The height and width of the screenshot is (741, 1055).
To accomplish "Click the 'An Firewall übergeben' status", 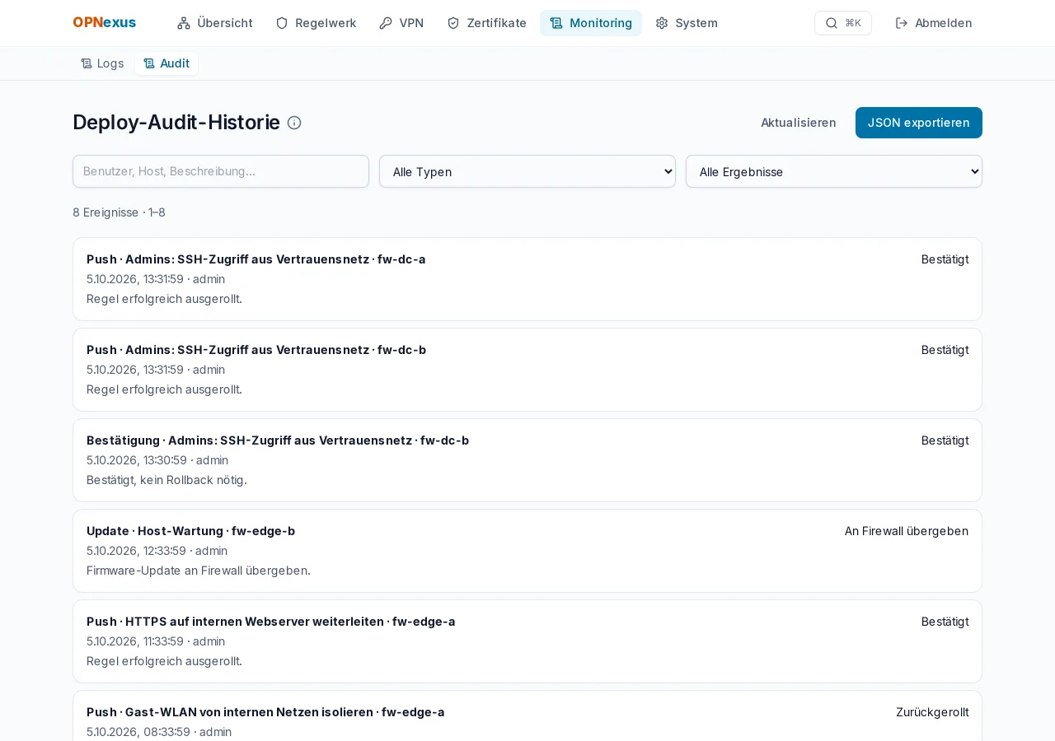I will pyautogui.click(x=907, y=531).
